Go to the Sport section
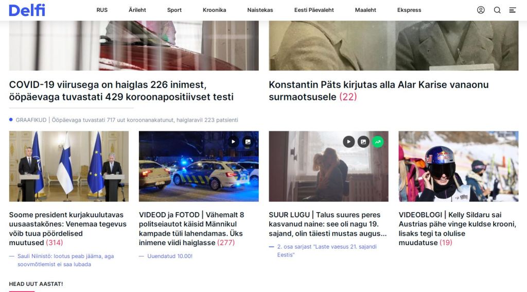The height and width of the screenshot is (292, 527). [174, 10]
